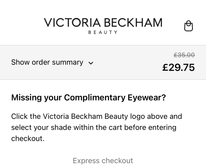Click the Missing your Complimentary Eyewear heading
The image size is (206, 167).
88,97
